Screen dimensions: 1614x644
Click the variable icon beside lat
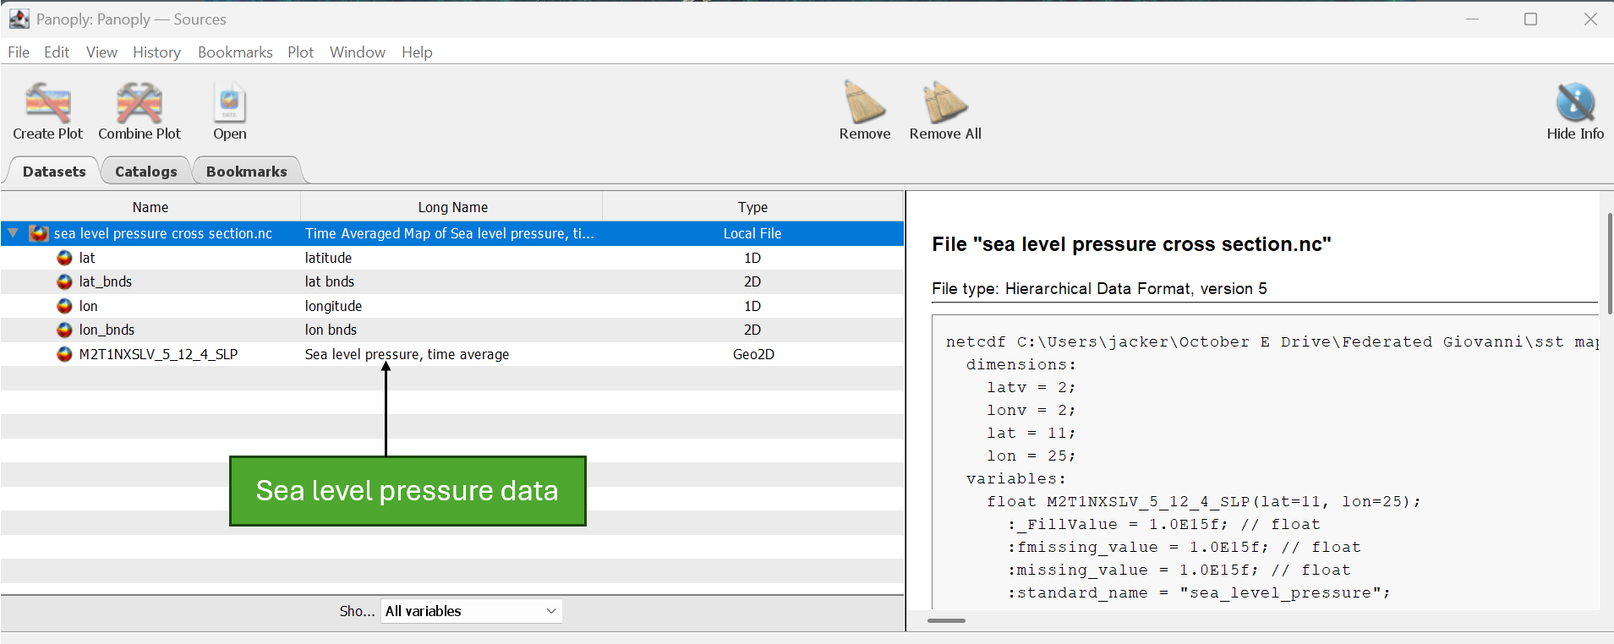click(64, 258)
